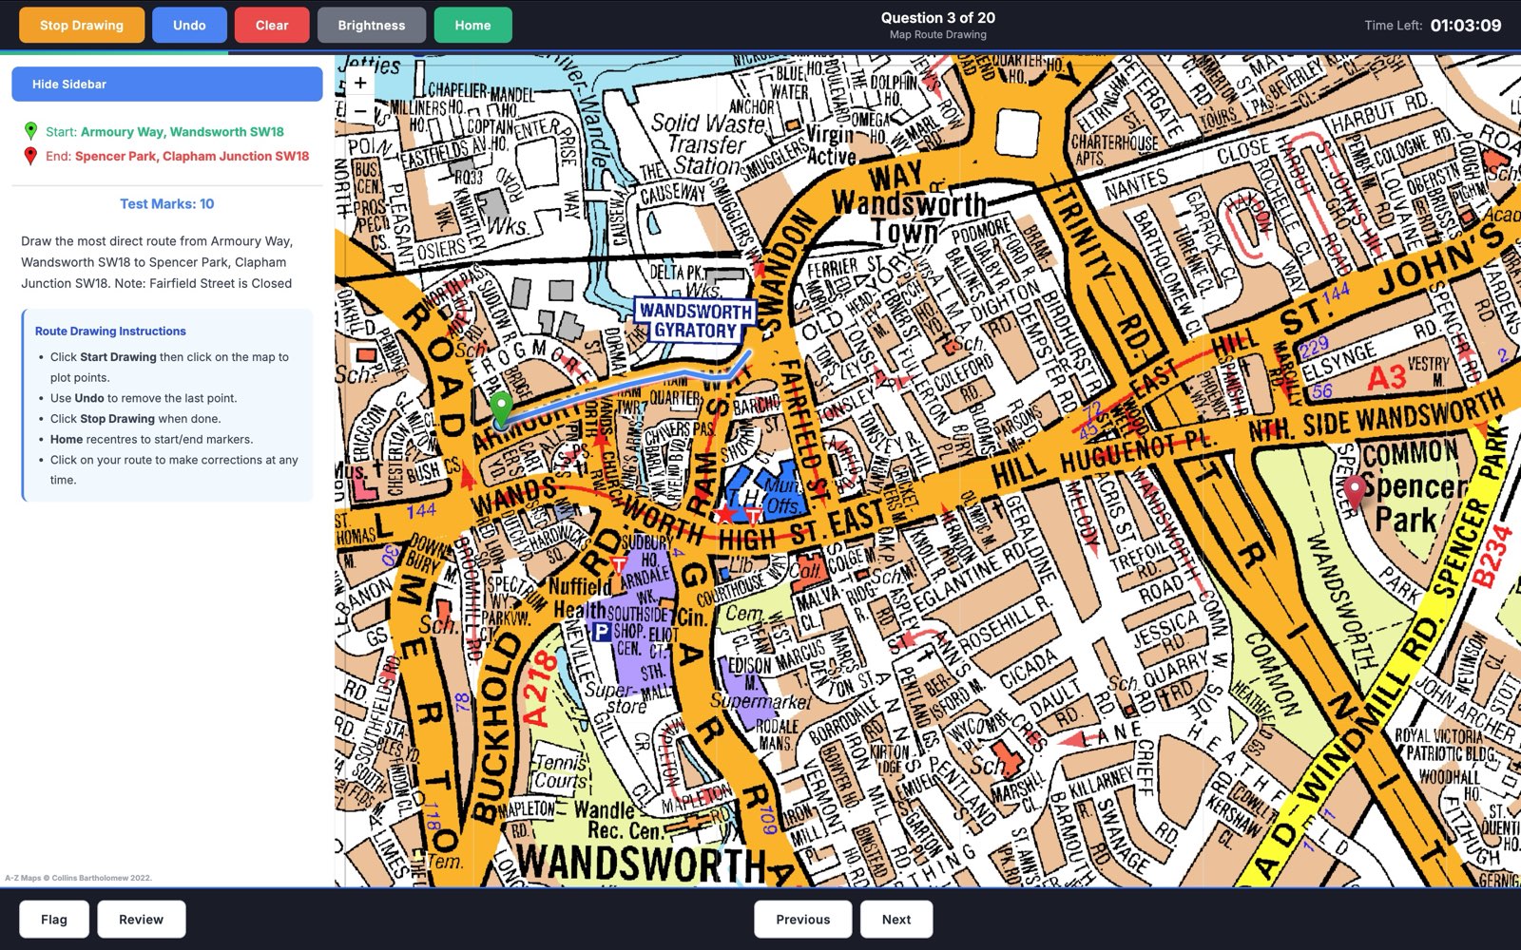Screen dimensions: 1521x950
Task: Click the green start pin icon in the sidebar
Action: pos(30,131)
